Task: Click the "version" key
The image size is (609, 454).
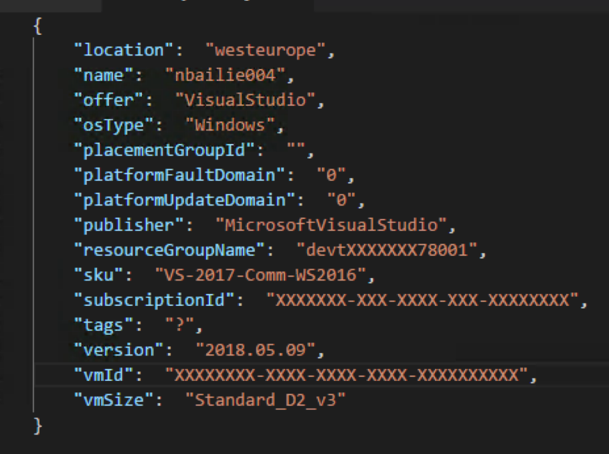Action: tap(118, 350)
